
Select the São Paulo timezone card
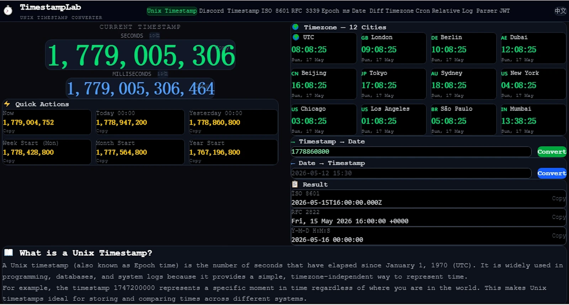click(463, 120)
